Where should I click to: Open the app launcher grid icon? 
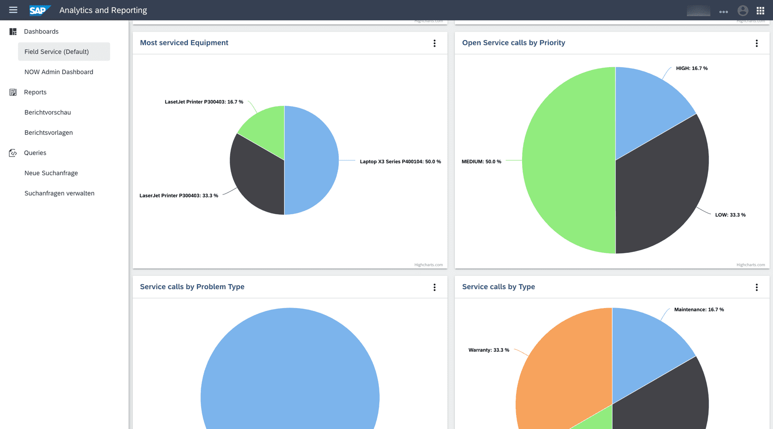click(x=760, y=10)
